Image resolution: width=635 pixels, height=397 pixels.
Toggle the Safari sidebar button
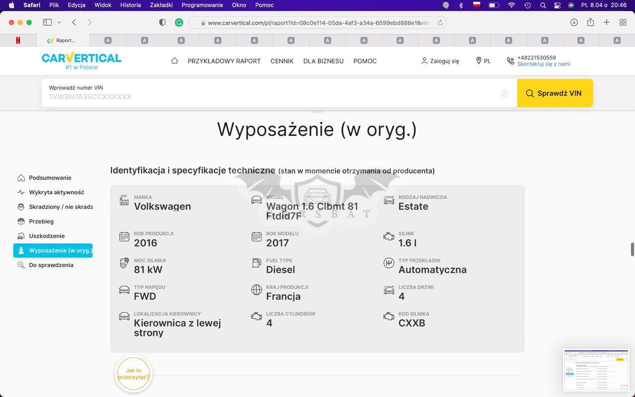pyautogui.click(x=48, y=22)
